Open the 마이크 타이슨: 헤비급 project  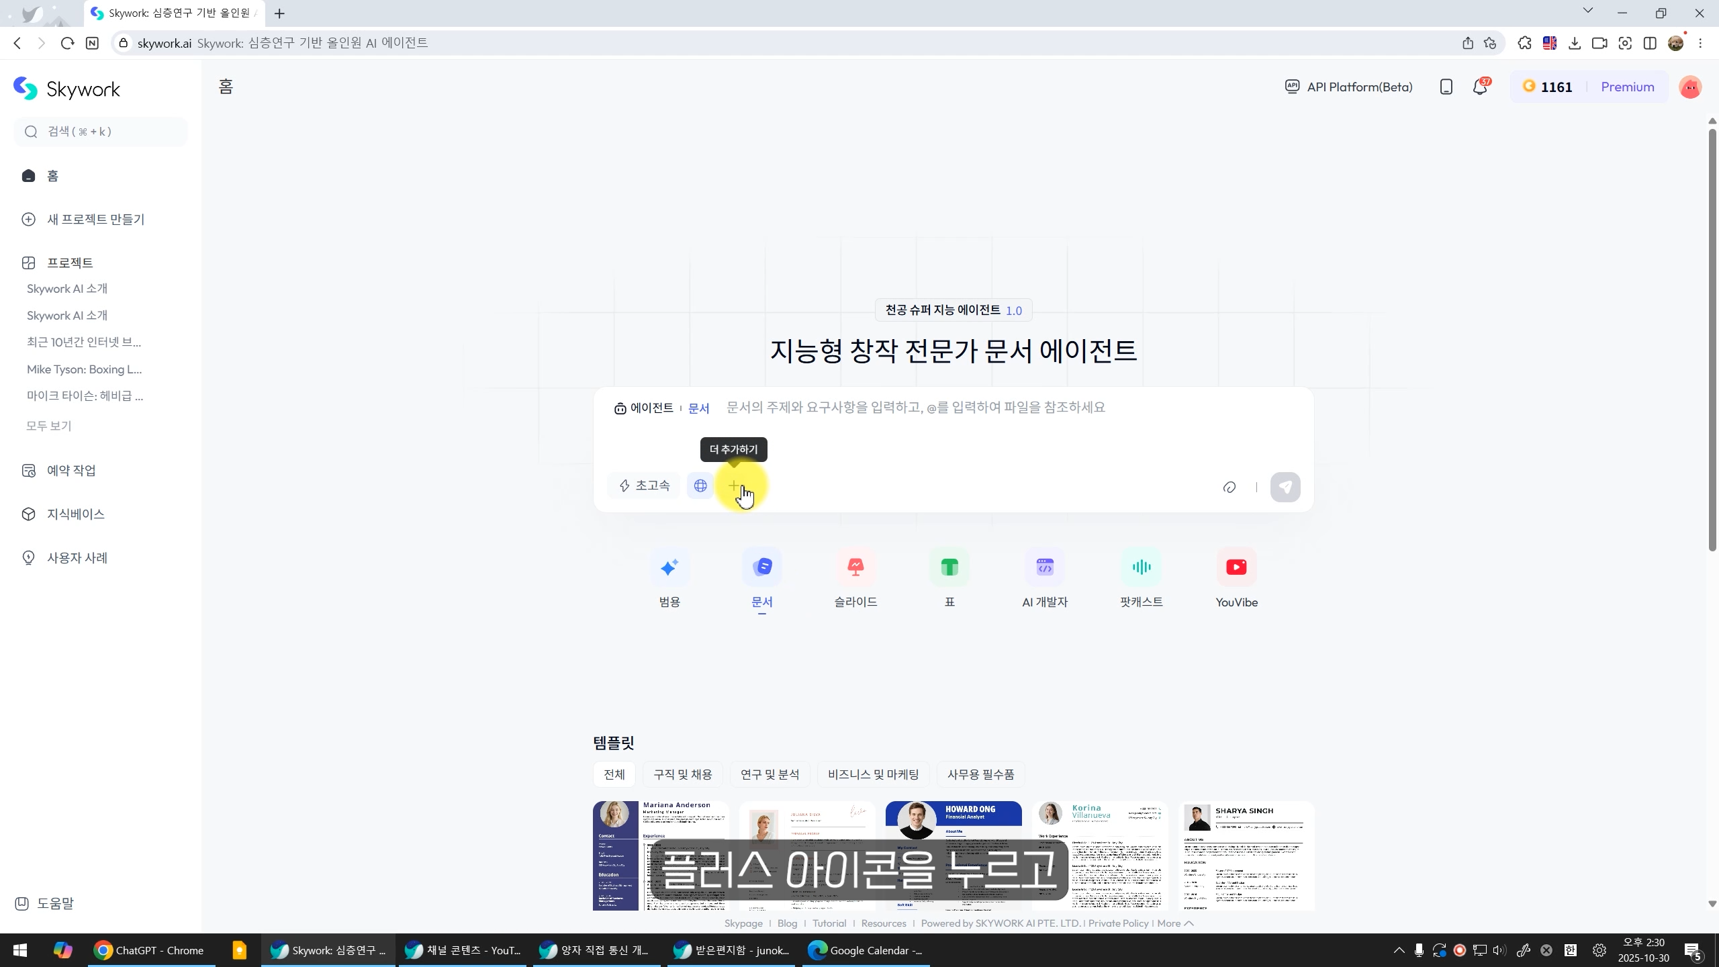pos(85,396)
